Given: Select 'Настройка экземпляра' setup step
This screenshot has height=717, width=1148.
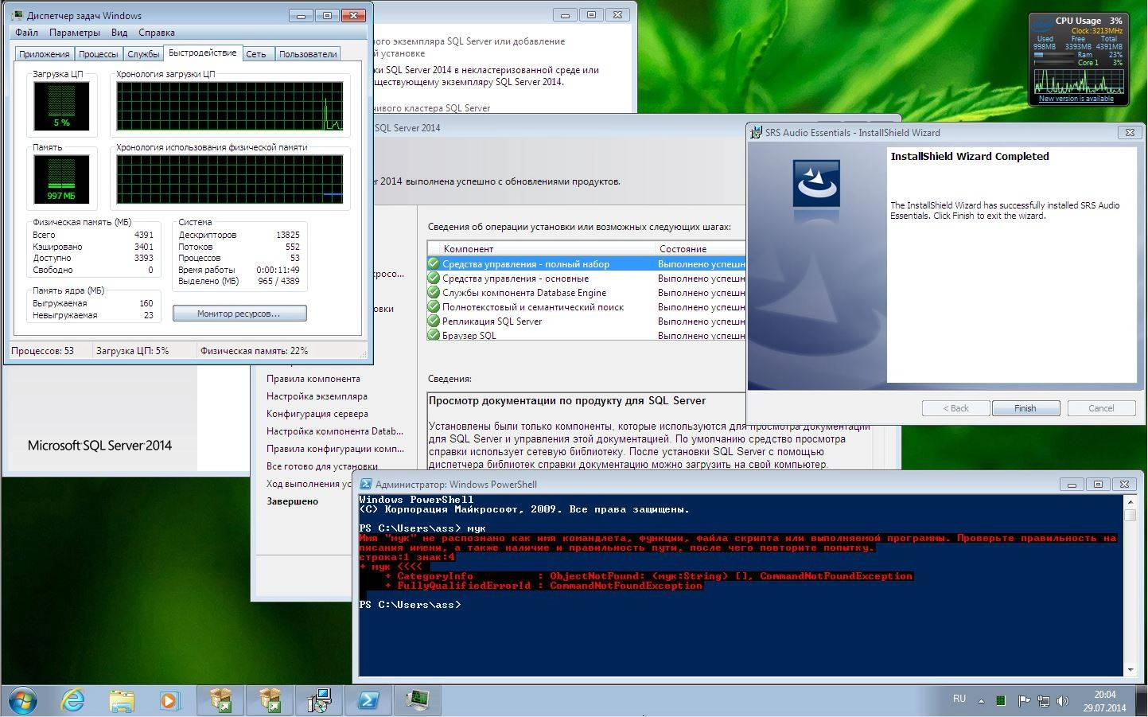Looking at the screenshot, I should click(317, 396).
